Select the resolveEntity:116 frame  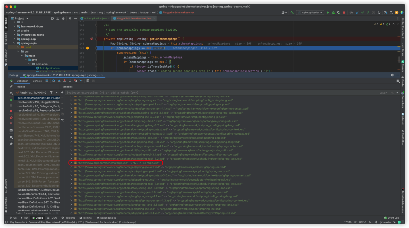coord(37,102)
